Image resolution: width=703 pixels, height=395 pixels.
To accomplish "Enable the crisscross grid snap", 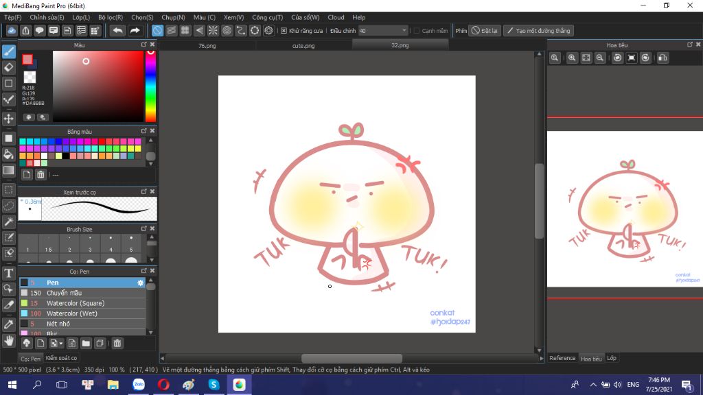I will coord(185,30).
